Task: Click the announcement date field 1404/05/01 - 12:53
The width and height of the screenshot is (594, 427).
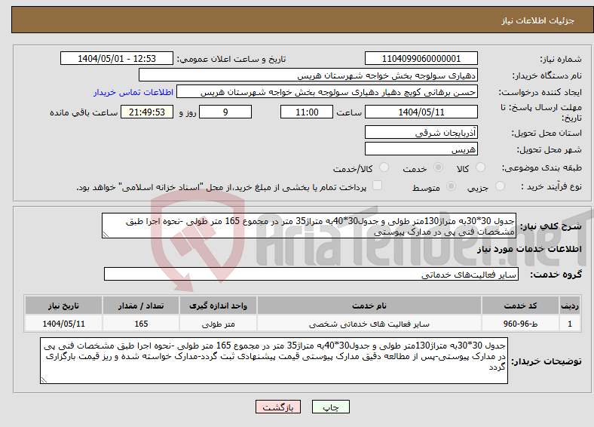Action: (117, 59)
